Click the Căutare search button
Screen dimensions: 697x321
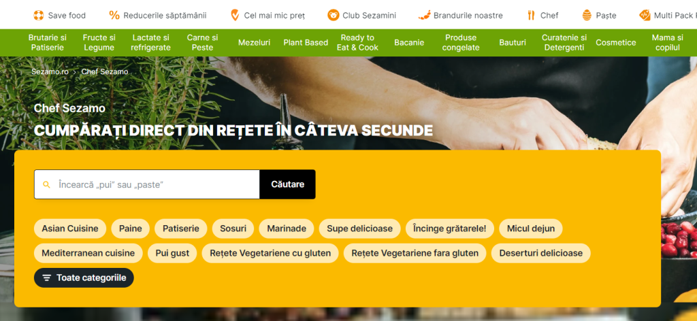click(x=288, y=184)
